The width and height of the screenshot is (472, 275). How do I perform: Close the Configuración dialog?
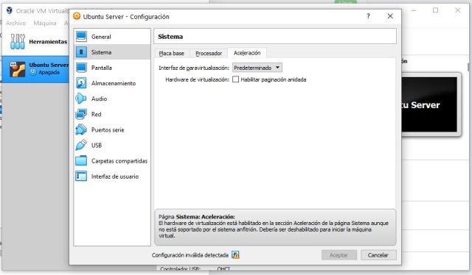click(390, 16)
